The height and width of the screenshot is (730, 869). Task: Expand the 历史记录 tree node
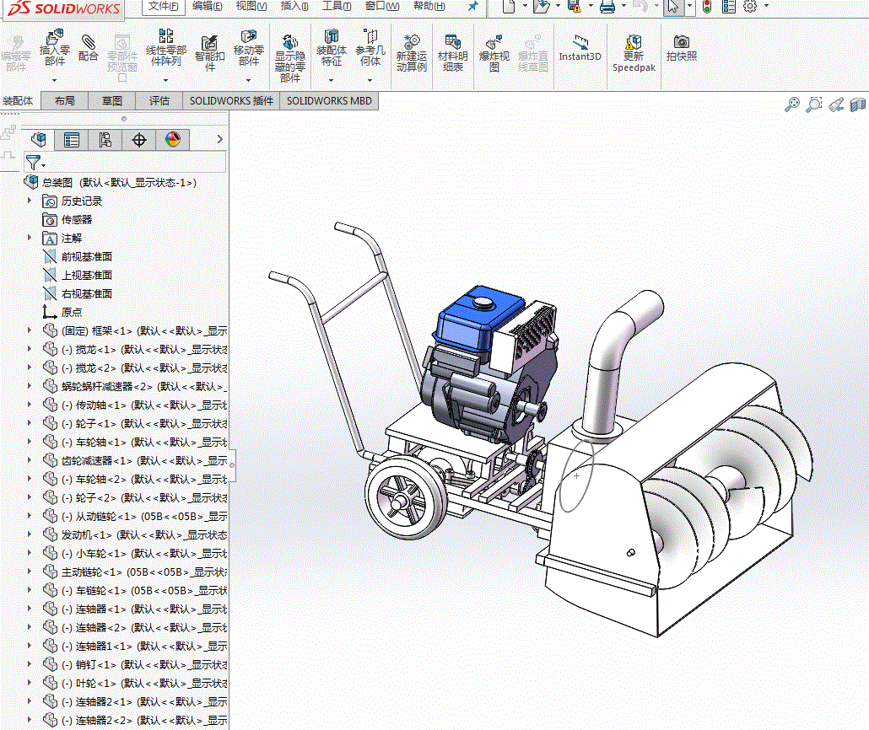pyautogui.click(x=31, y=201)
